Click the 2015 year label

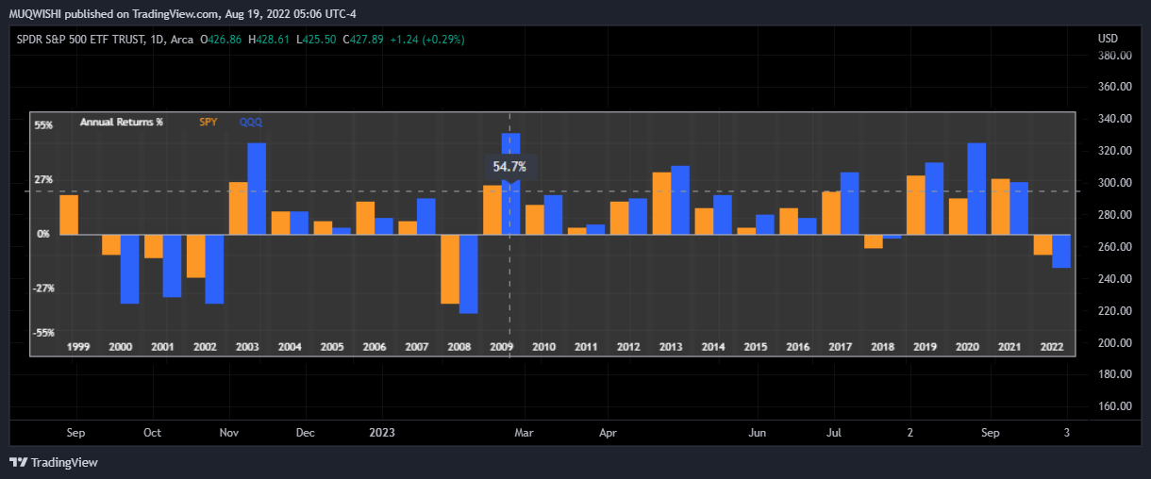point(756,347)
